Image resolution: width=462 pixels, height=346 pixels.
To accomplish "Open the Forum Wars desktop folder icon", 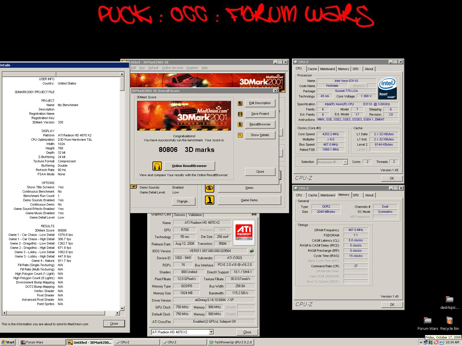I will coord(428,321).
